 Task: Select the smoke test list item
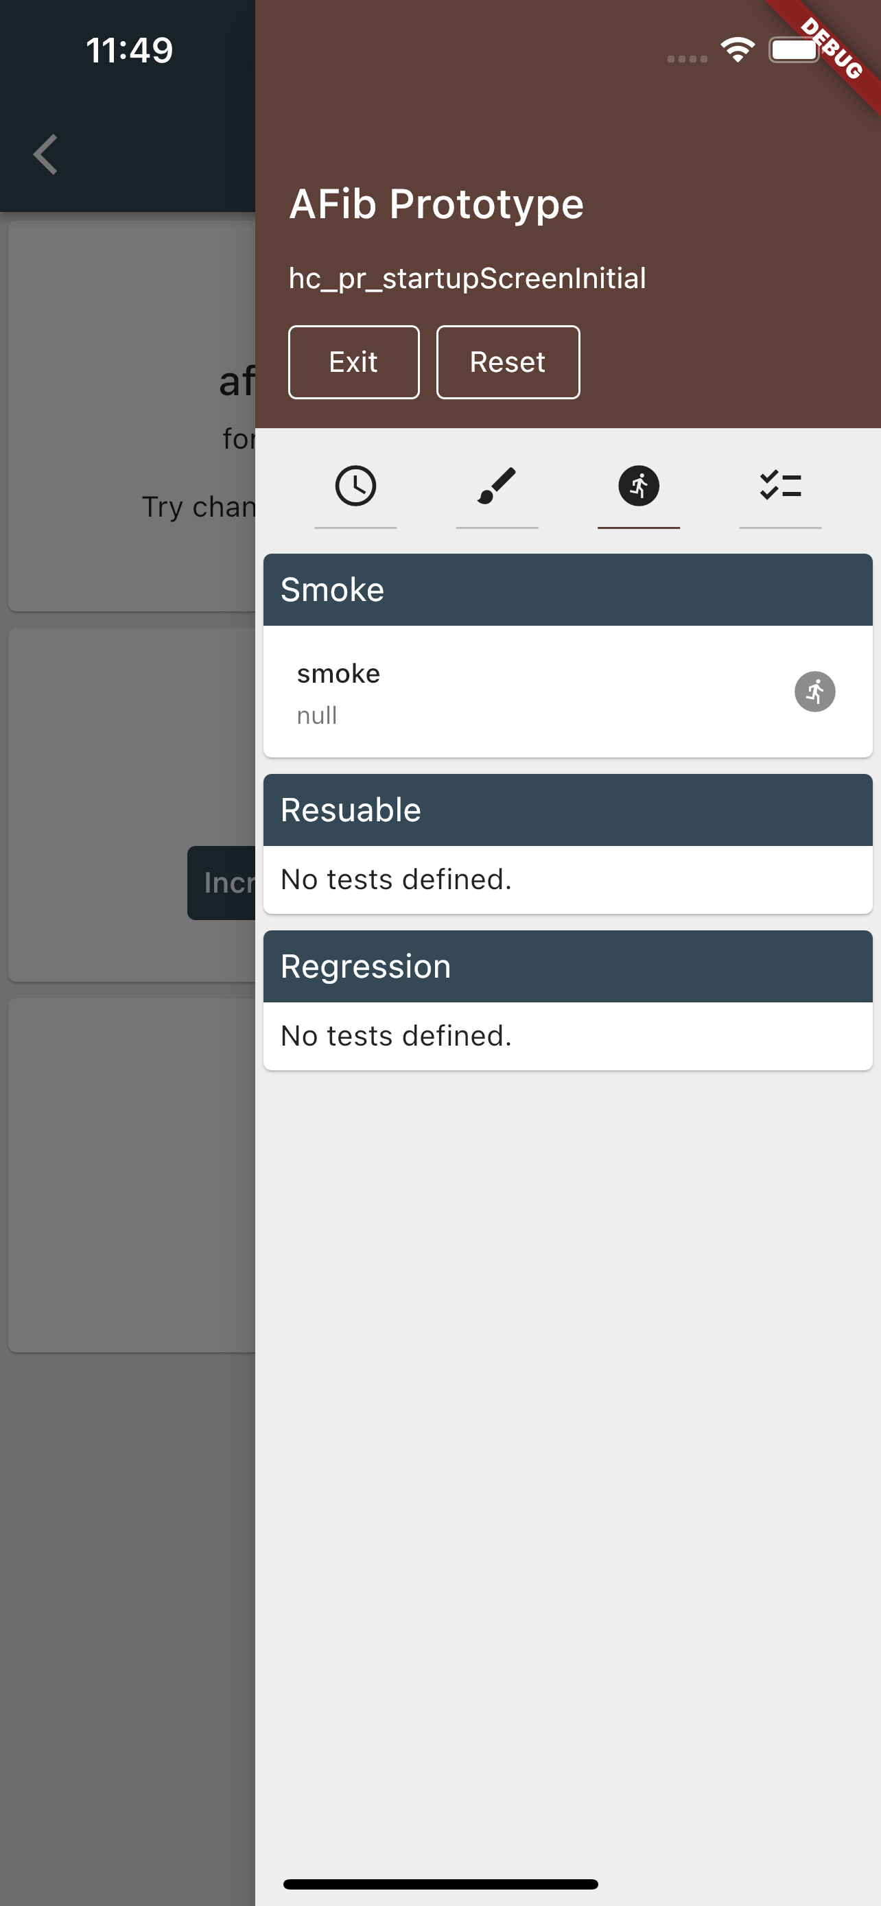(568, 692)
